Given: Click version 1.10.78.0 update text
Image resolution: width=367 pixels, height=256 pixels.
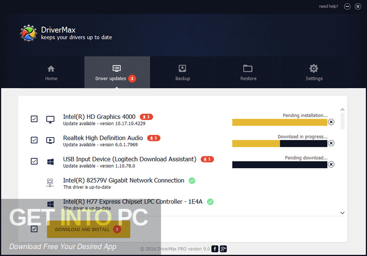Looking at the screenshot, I should (x=99, y=166).
